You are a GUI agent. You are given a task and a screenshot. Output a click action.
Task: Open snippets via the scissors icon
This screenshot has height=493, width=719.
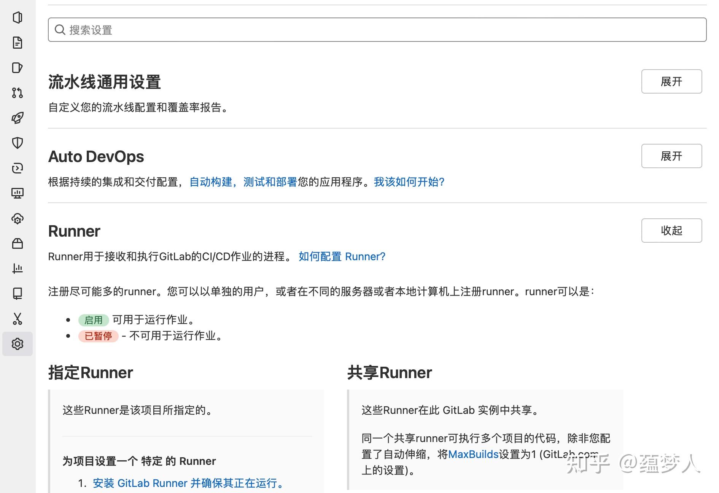click(x=17, y=318)
